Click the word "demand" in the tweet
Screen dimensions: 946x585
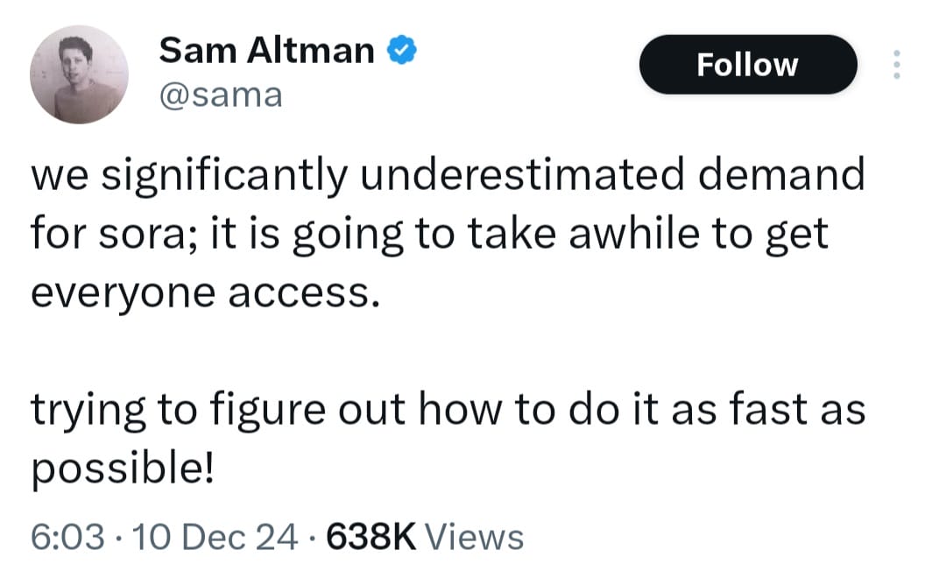[x=787, y=175]
